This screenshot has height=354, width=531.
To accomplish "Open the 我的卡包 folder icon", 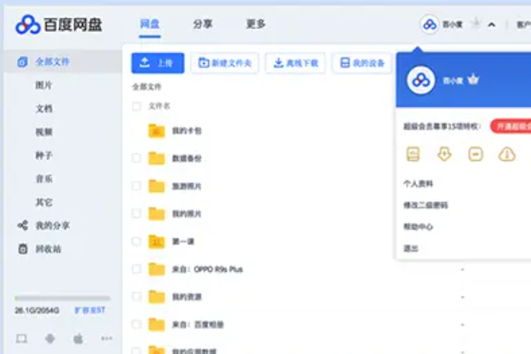I will 157,131.
